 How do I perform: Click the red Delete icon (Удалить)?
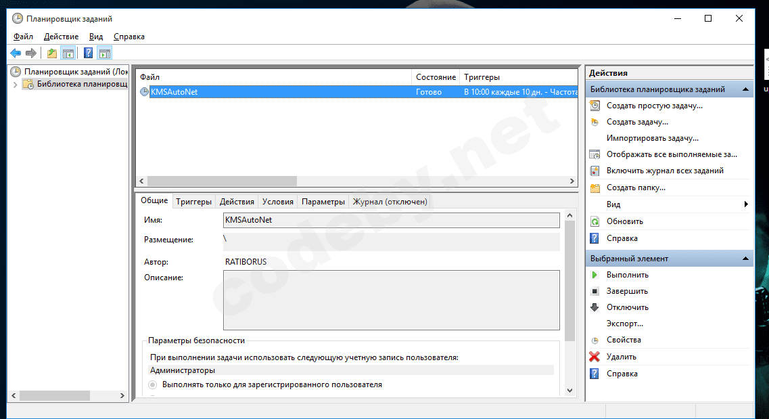click(595, 357)
